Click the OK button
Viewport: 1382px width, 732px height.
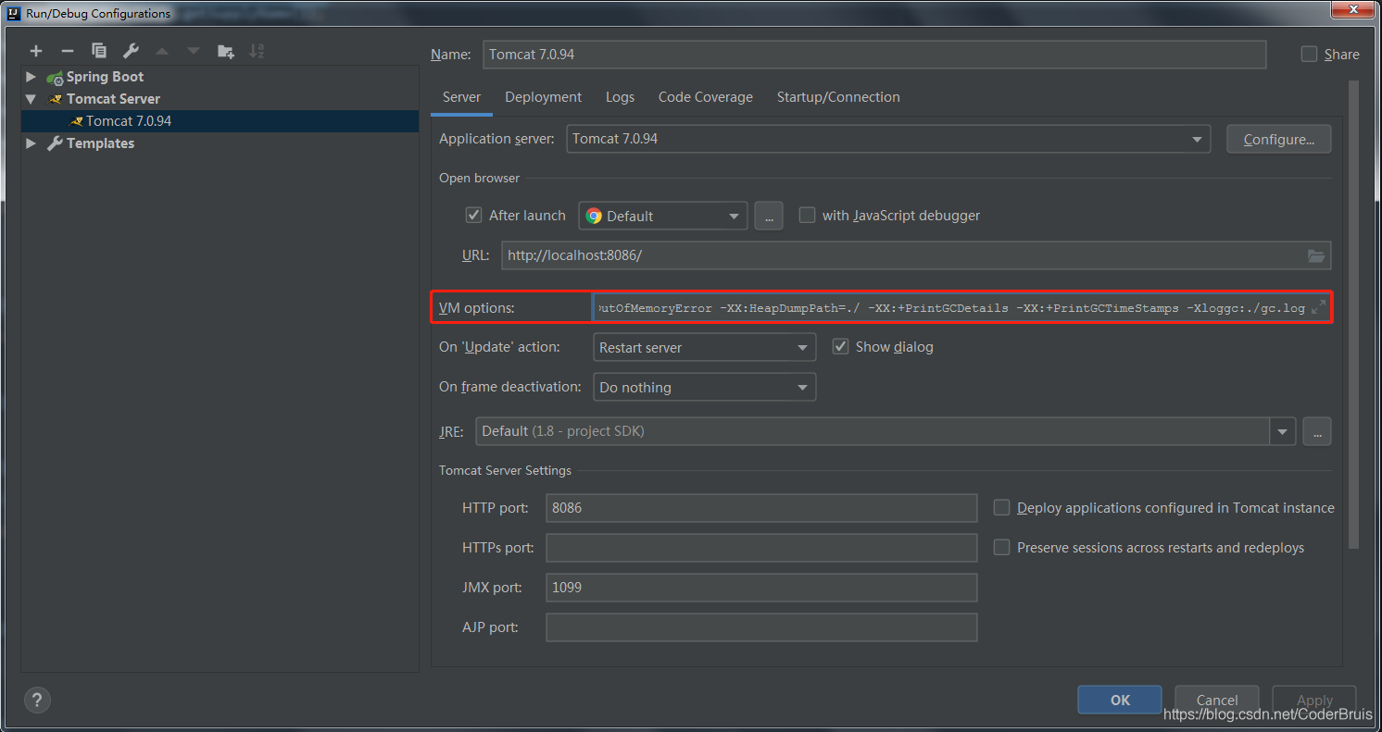point(1120,700)
